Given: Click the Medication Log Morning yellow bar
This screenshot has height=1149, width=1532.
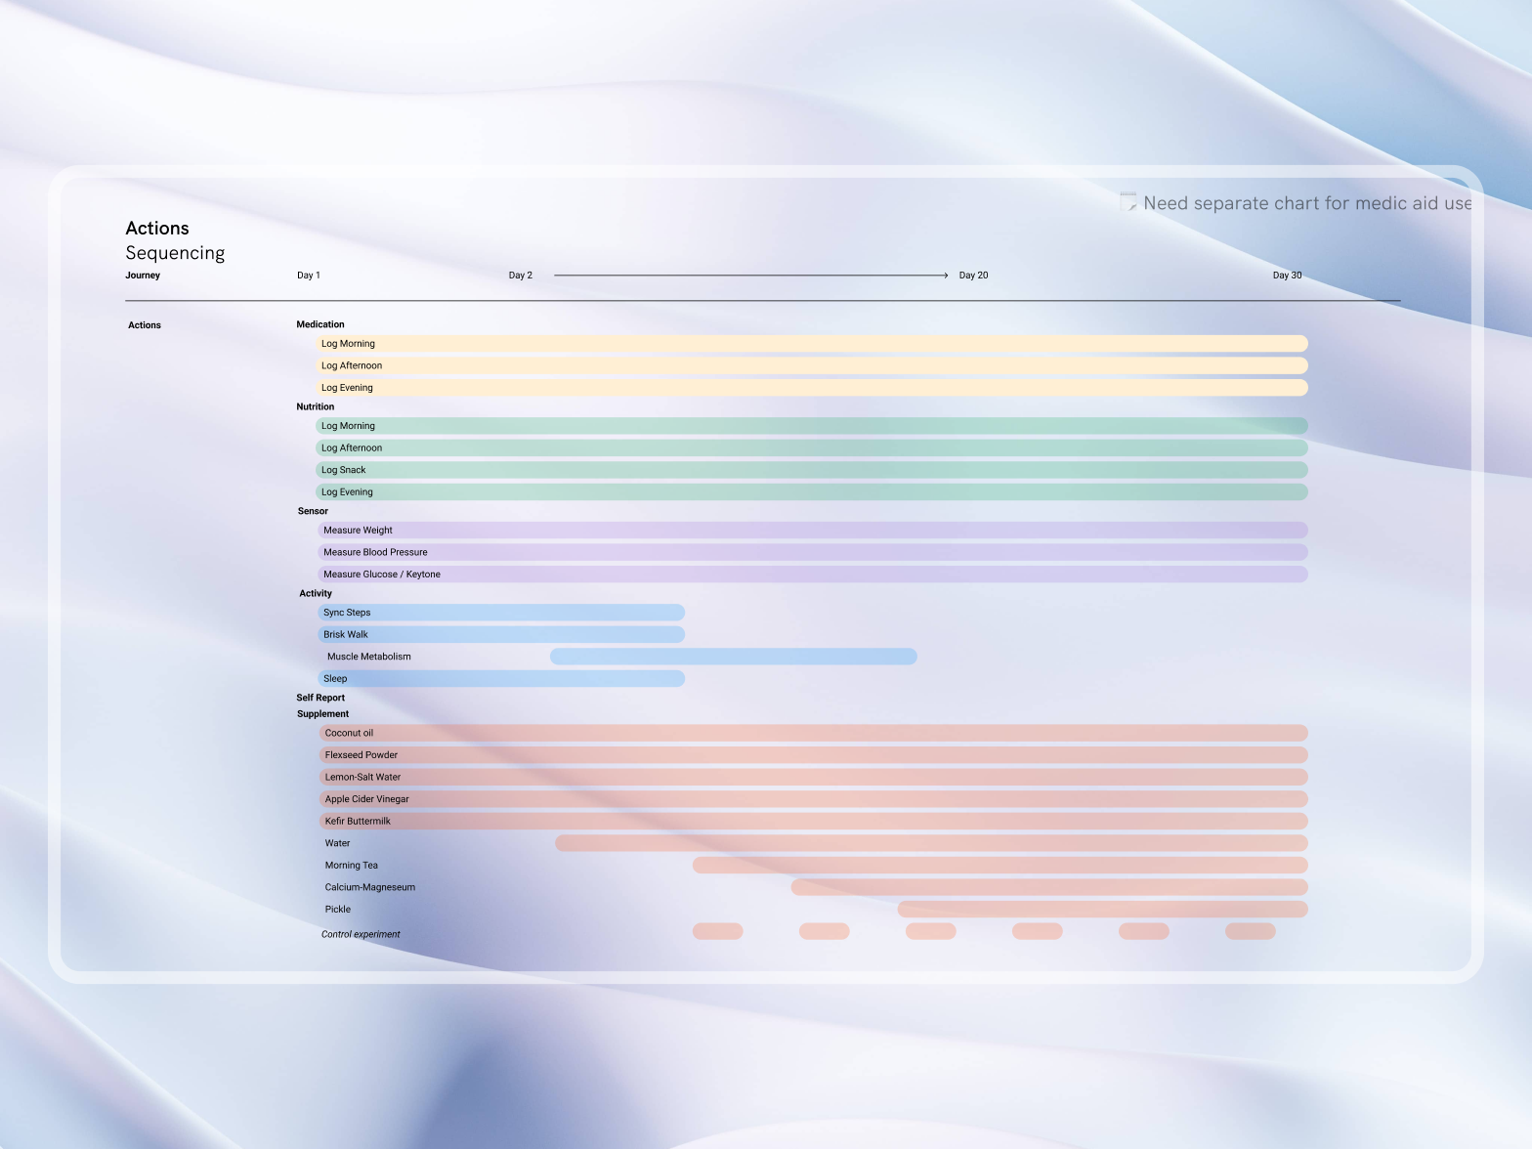Looking at the screenshot, I should (x=812, y=344).
